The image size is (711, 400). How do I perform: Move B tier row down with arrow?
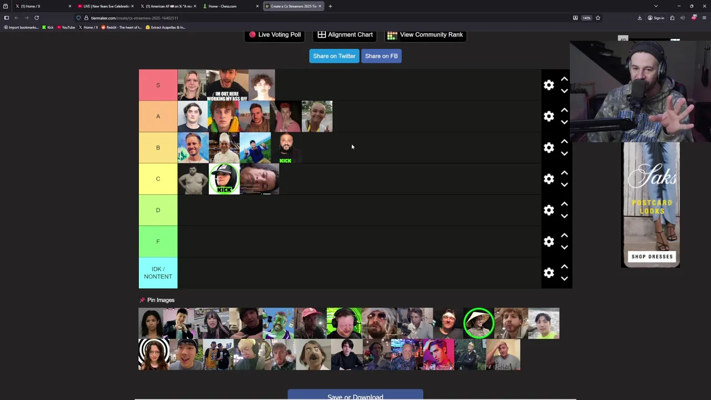[x=564, y=154]
